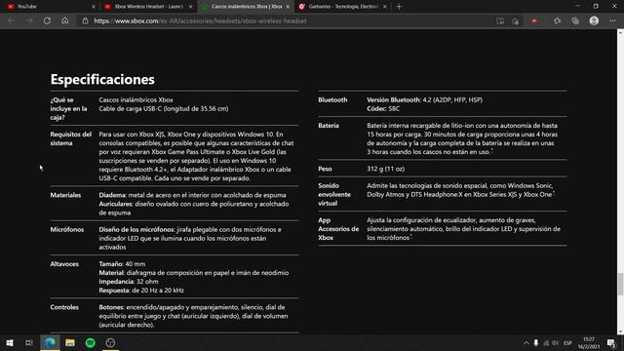Select the Cascos inalámbricos Xbox tab
Viewport: 624px width, 351px height.
246,7
